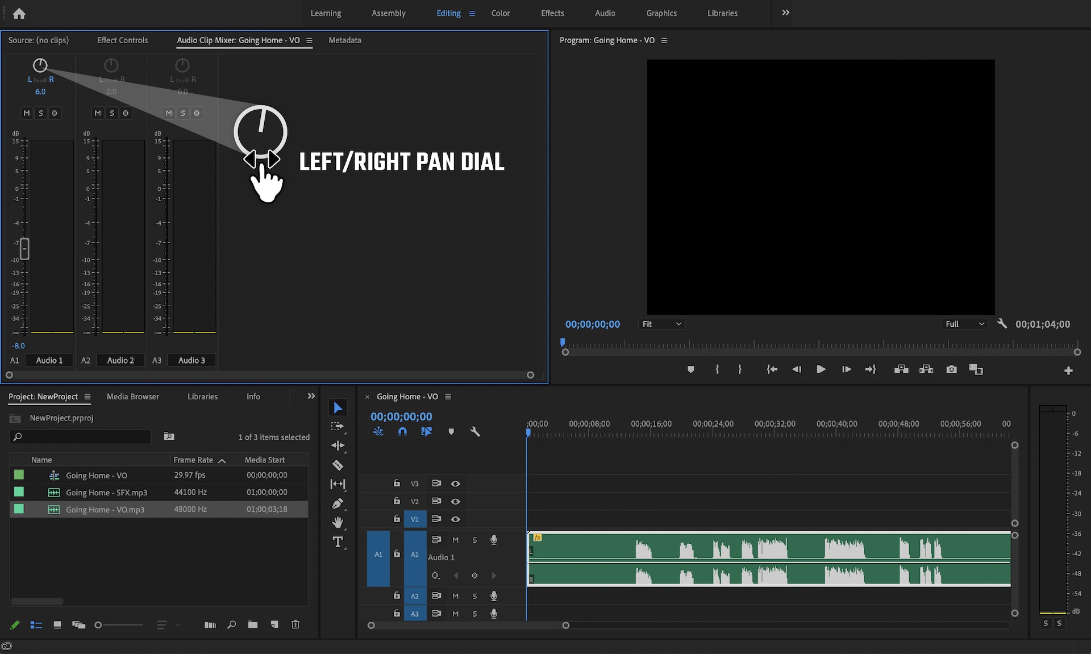Toggle solo on Audio 2 mixer channel

(x=111, y=113)
